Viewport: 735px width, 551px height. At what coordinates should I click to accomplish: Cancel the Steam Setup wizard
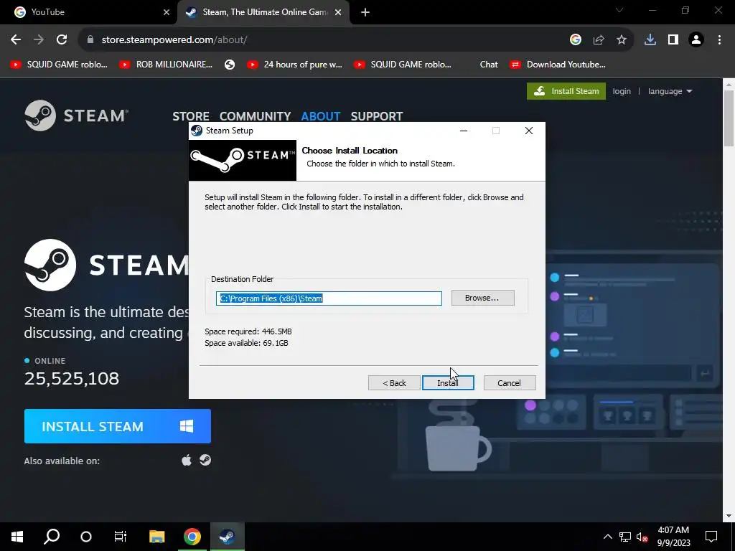click(x=509, y=383)
